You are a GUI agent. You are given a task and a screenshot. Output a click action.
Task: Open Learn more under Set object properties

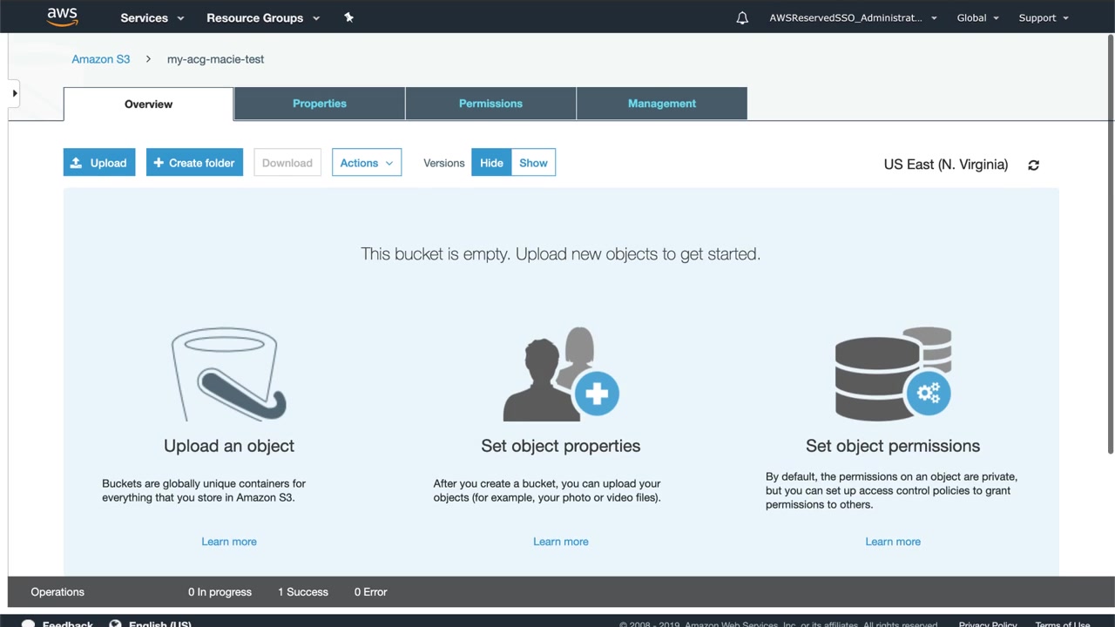[x=561, y=542]
